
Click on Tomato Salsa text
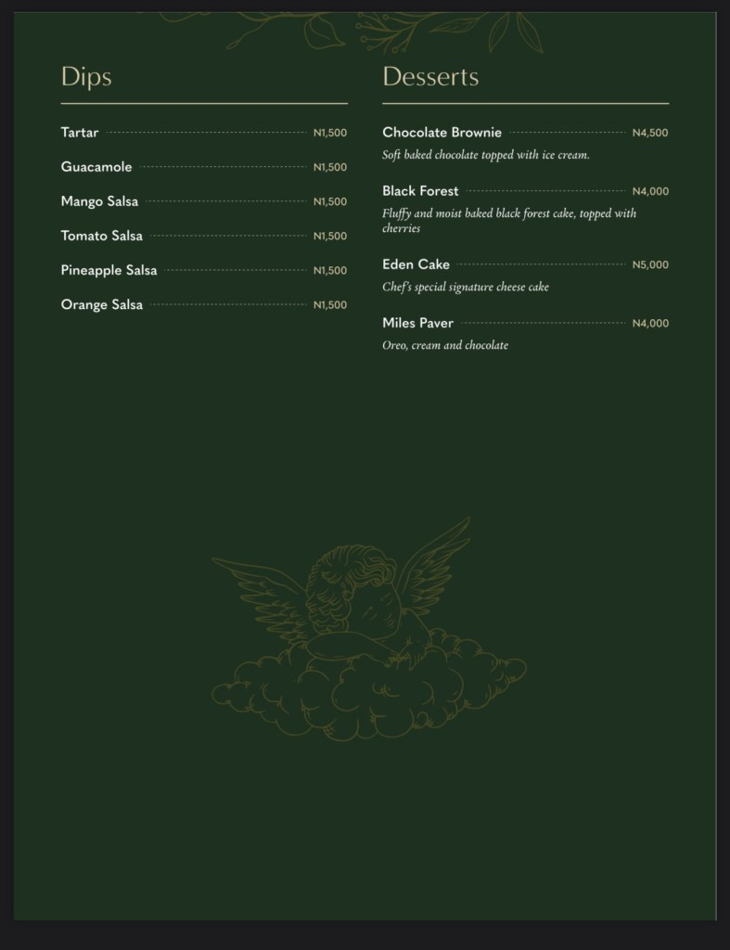point(102,236)
